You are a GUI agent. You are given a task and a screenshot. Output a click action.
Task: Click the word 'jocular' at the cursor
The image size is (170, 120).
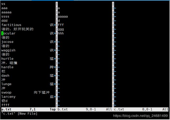tap(8, 34)
